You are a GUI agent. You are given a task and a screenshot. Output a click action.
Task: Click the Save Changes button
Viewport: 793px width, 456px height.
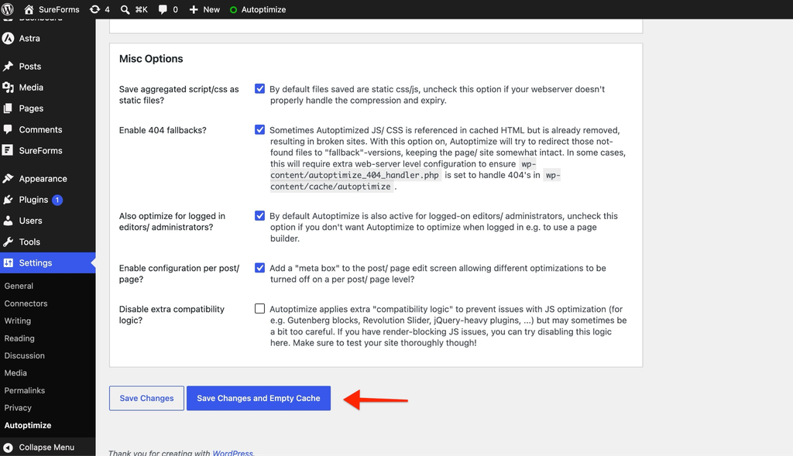click(146, 399)
